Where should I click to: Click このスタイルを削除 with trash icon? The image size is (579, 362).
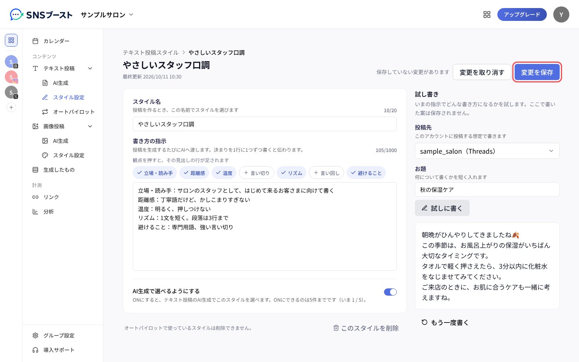pyautogui.click(x=366, y=328)
